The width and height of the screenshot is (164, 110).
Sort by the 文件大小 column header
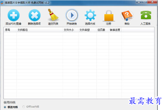point(70,30)
